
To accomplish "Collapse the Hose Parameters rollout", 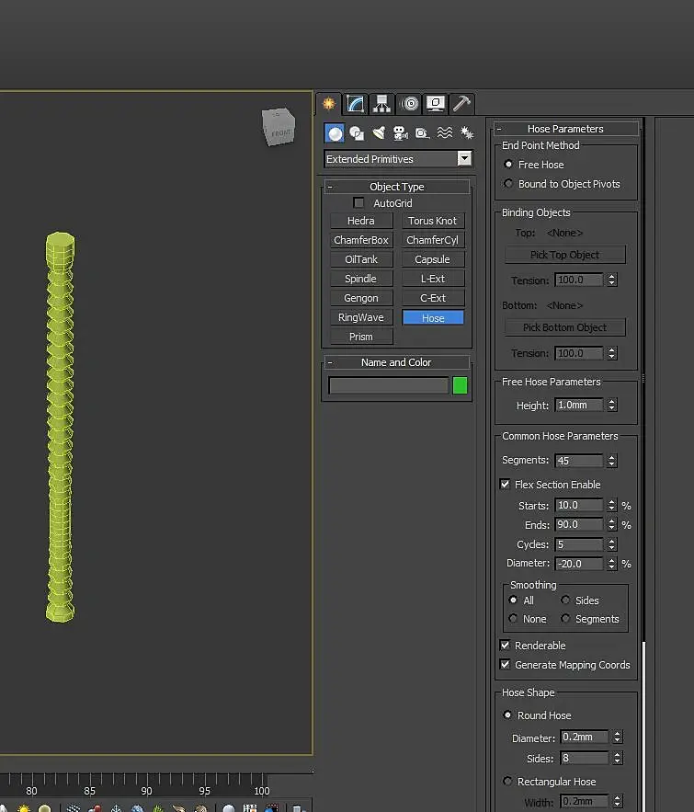I will 565,129.
